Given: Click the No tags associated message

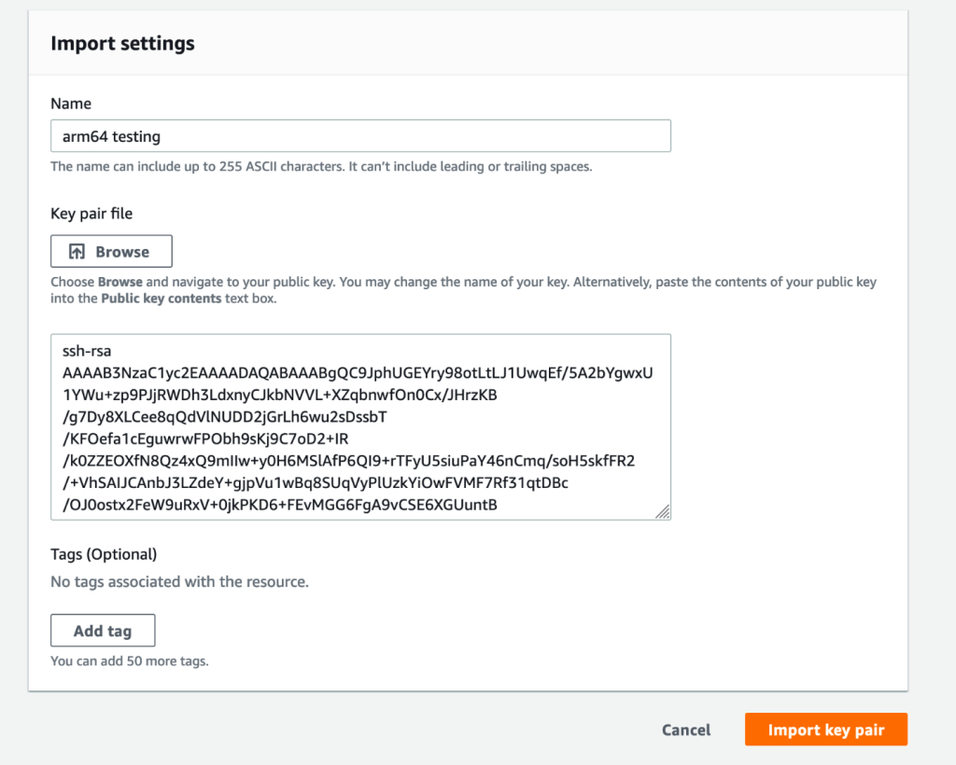Looking at the screenshot, I should (x=180, y=581).
